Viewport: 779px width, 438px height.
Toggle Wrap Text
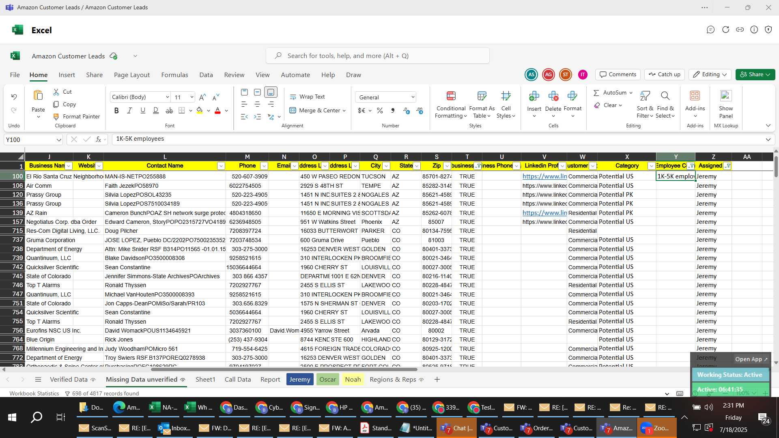307,97
